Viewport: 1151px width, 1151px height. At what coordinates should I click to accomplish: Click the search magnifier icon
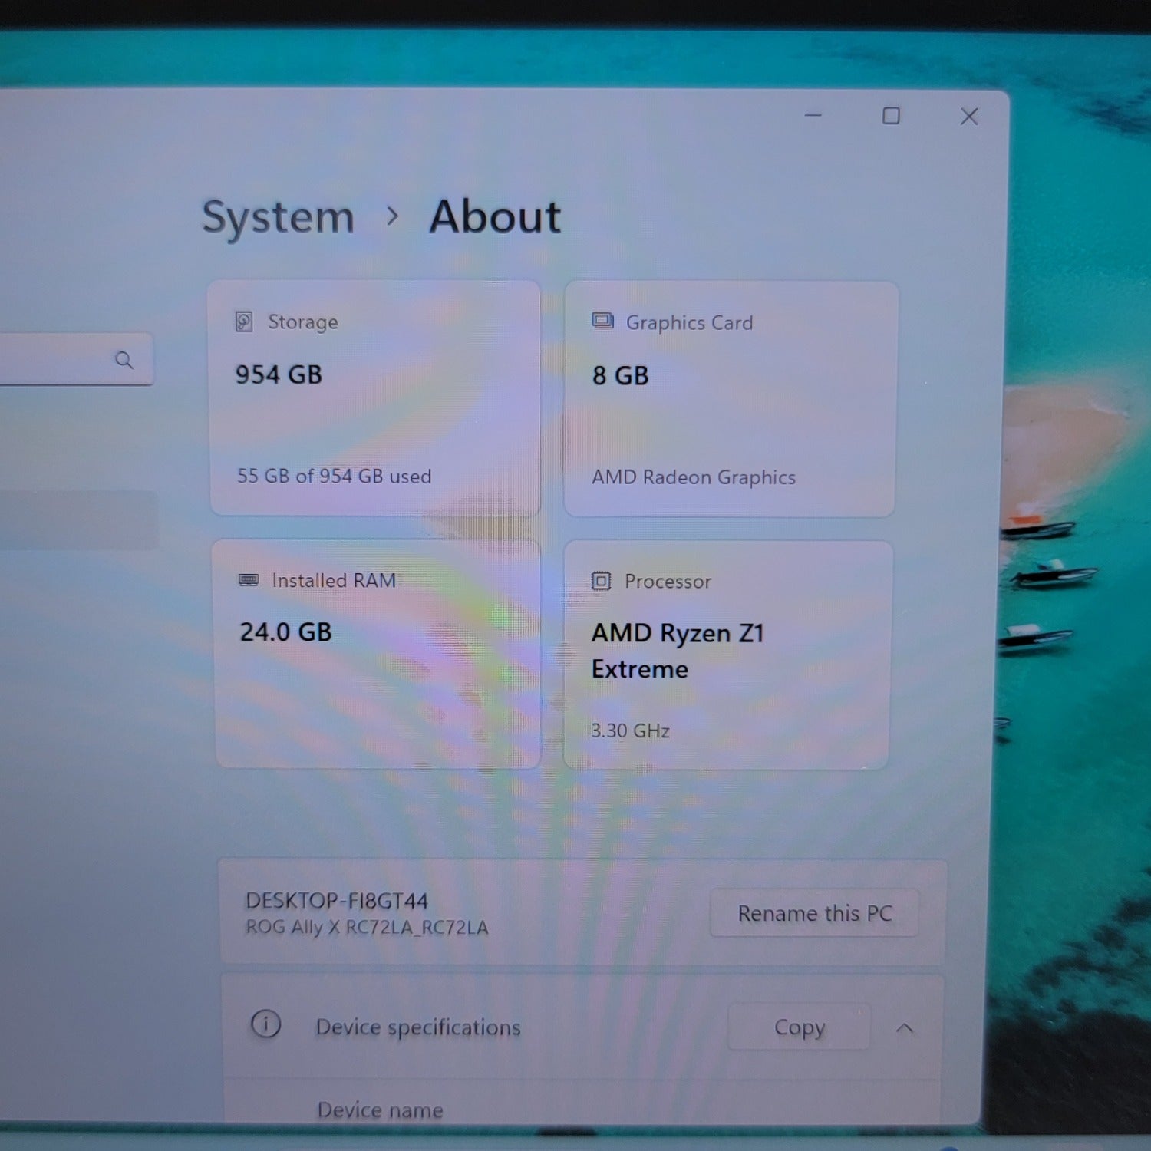pyautogui.click(x=124, y=360)
